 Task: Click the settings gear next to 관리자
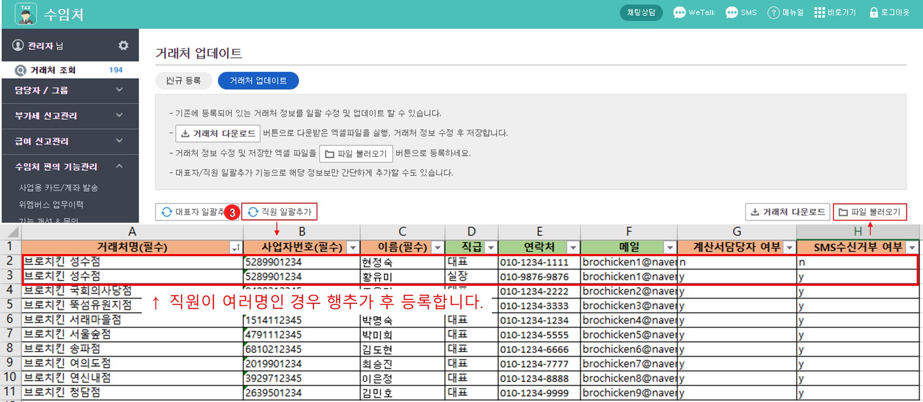pos(123,45)
